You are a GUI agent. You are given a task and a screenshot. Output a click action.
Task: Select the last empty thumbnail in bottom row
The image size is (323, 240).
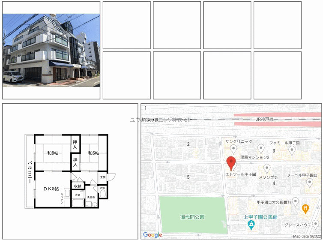[277, 75]
